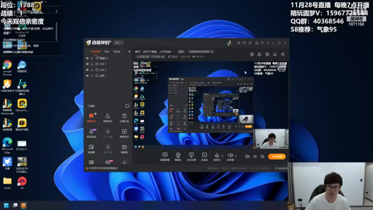Select the 全屏 1 layer row
This screenshot has height=210, width=373.
(x=109, y=76)
